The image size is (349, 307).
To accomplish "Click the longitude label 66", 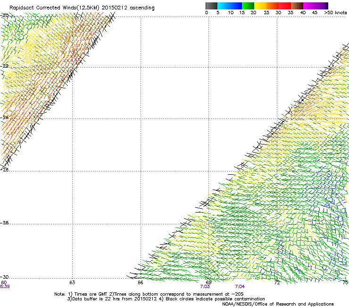I will coord(141,282).
